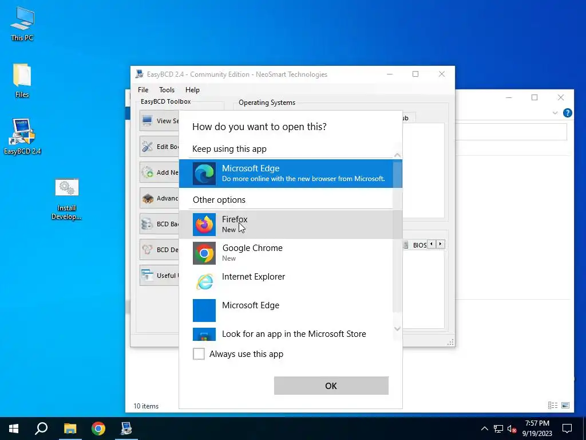Screen dimensions: 586x440
Task: Open the BCD Deployment toolbox button
Action: tap(160, 250)
